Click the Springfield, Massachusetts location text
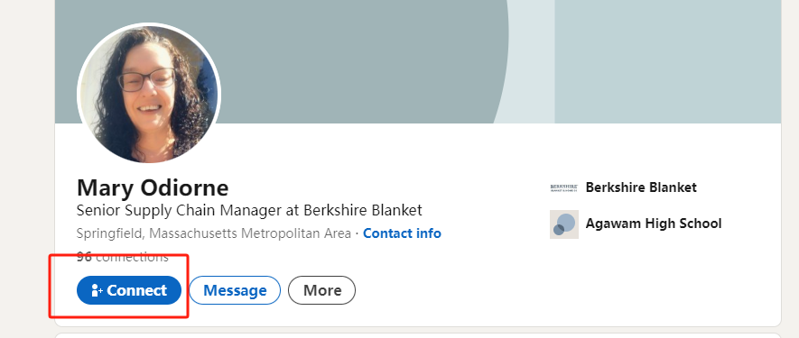799x338 pixels. click(213, 233)
